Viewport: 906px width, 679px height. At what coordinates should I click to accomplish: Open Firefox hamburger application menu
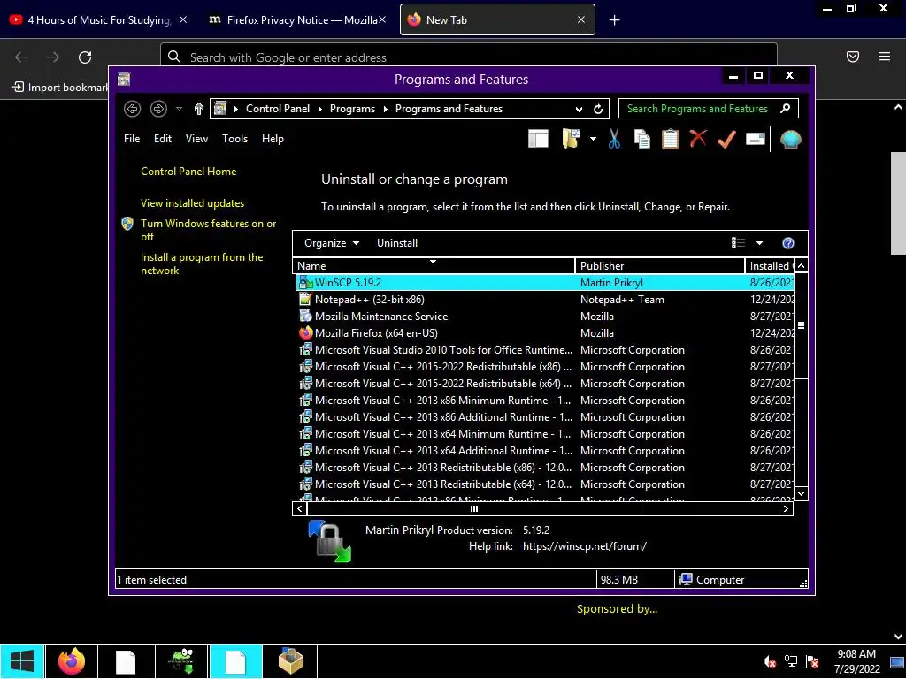pos(885,57)
